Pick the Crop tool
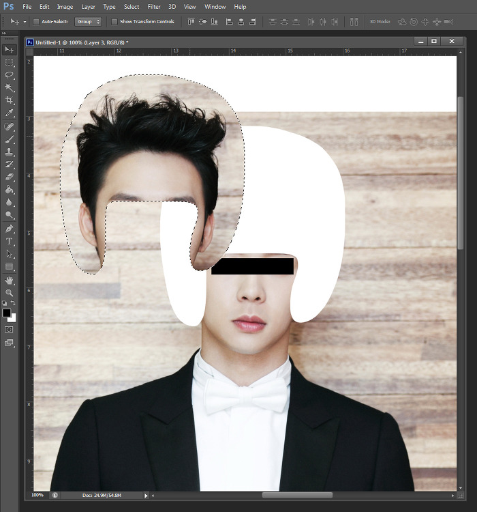This screenshot has height=512, width=477. coord(10,100)
